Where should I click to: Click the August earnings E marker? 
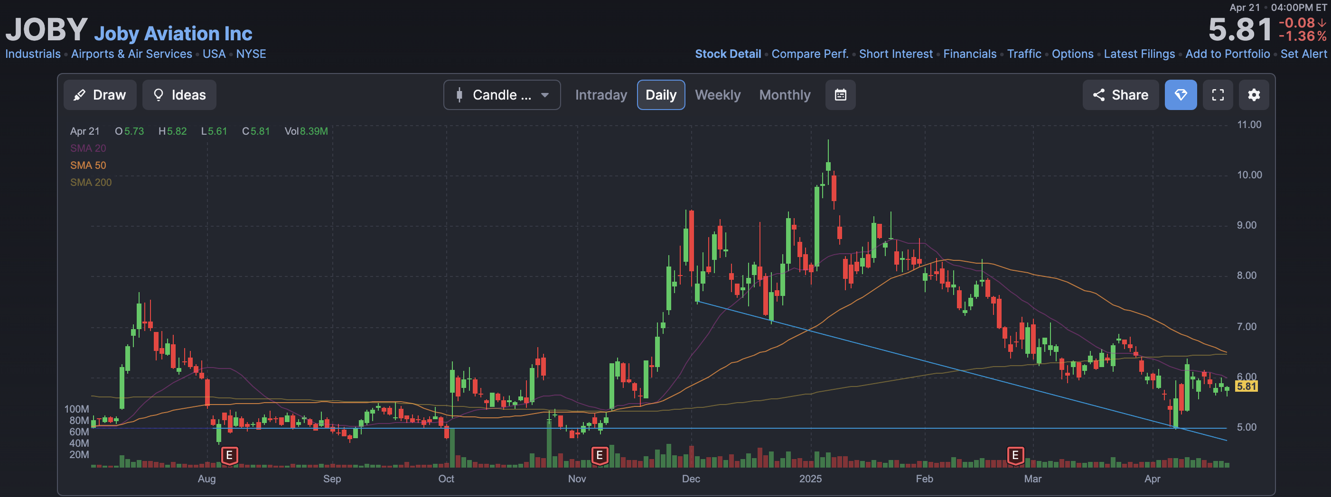click(x=229, y=456)
